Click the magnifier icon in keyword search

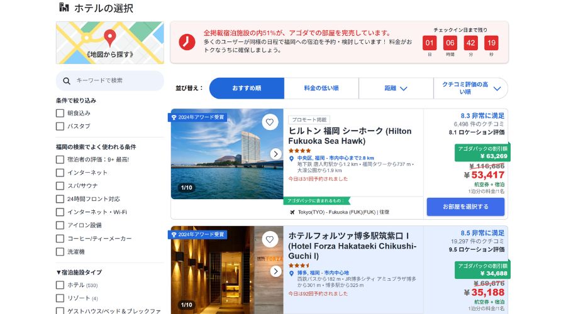click(67, 81)
